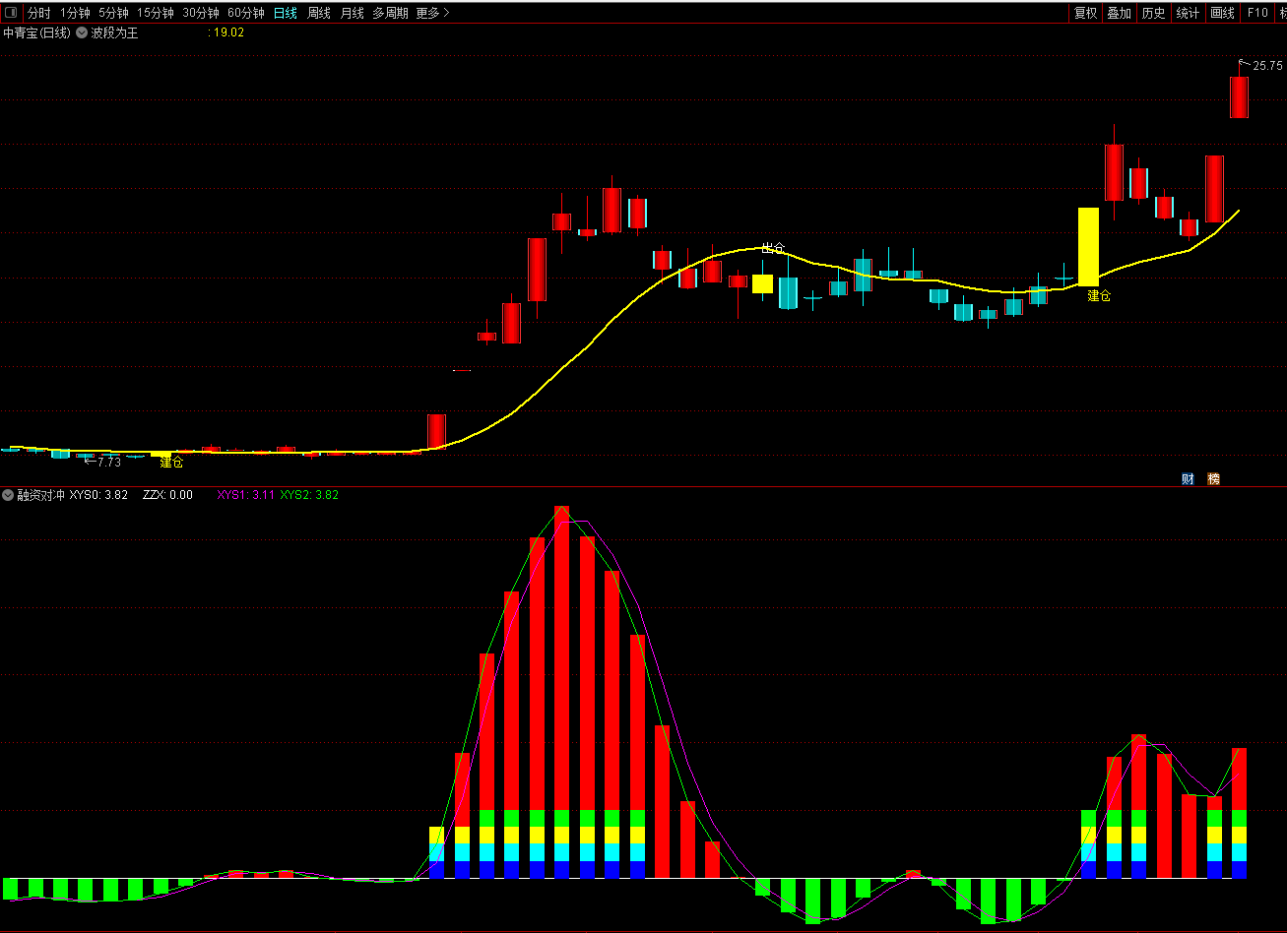Screen dimensions: 1287x933
Task: Open the 历史 history button
Action: tap(1153, 13)
